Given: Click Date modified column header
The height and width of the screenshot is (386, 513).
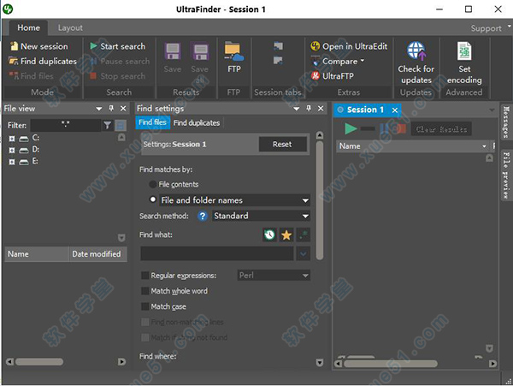Looking at the screenshot, I should [97, 254].
